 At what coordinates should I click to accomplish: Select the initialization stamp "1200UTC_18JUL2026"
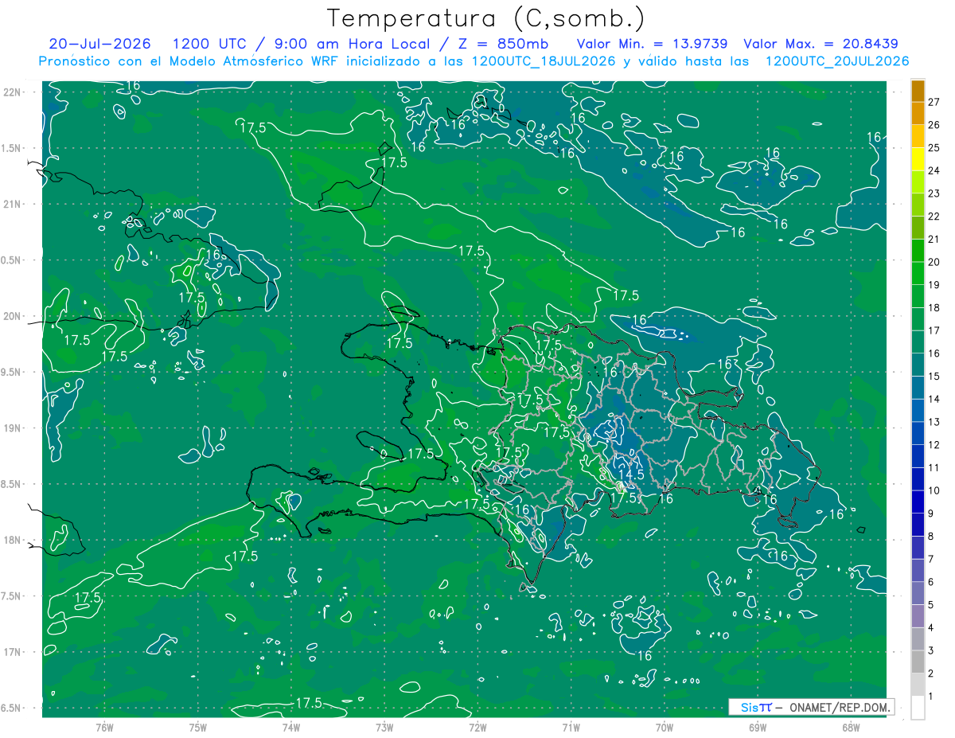[x=544, y=61]
